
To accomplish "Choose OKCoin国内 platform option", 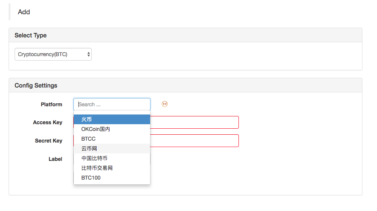I will pos(112,129).
